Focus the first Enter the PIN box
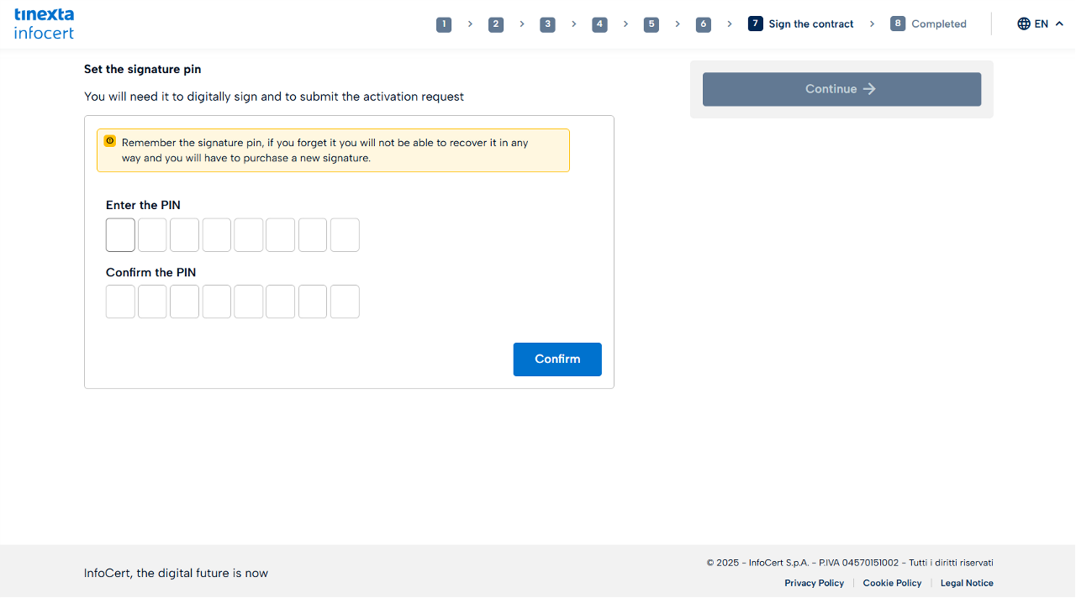 120,235
